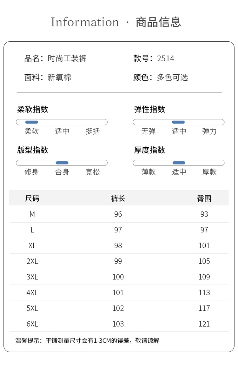
Task: Click the 多色可选 color text
Action: click(172, 77)
